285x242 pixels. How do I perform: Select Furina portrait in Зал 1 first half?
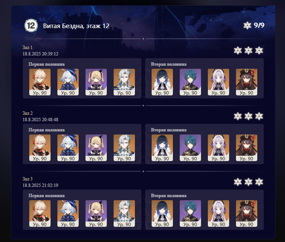(68, 82)
